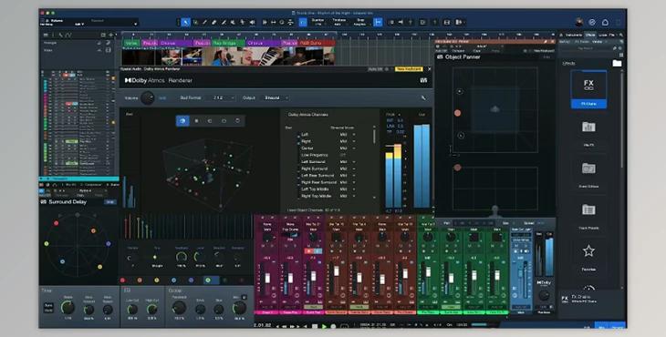Select the Range tool in the toolbar

click(195, 22)
